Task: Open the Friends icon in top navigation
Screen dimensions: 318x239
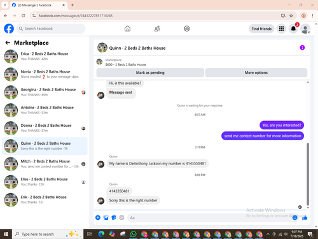Action: (157, 29)
